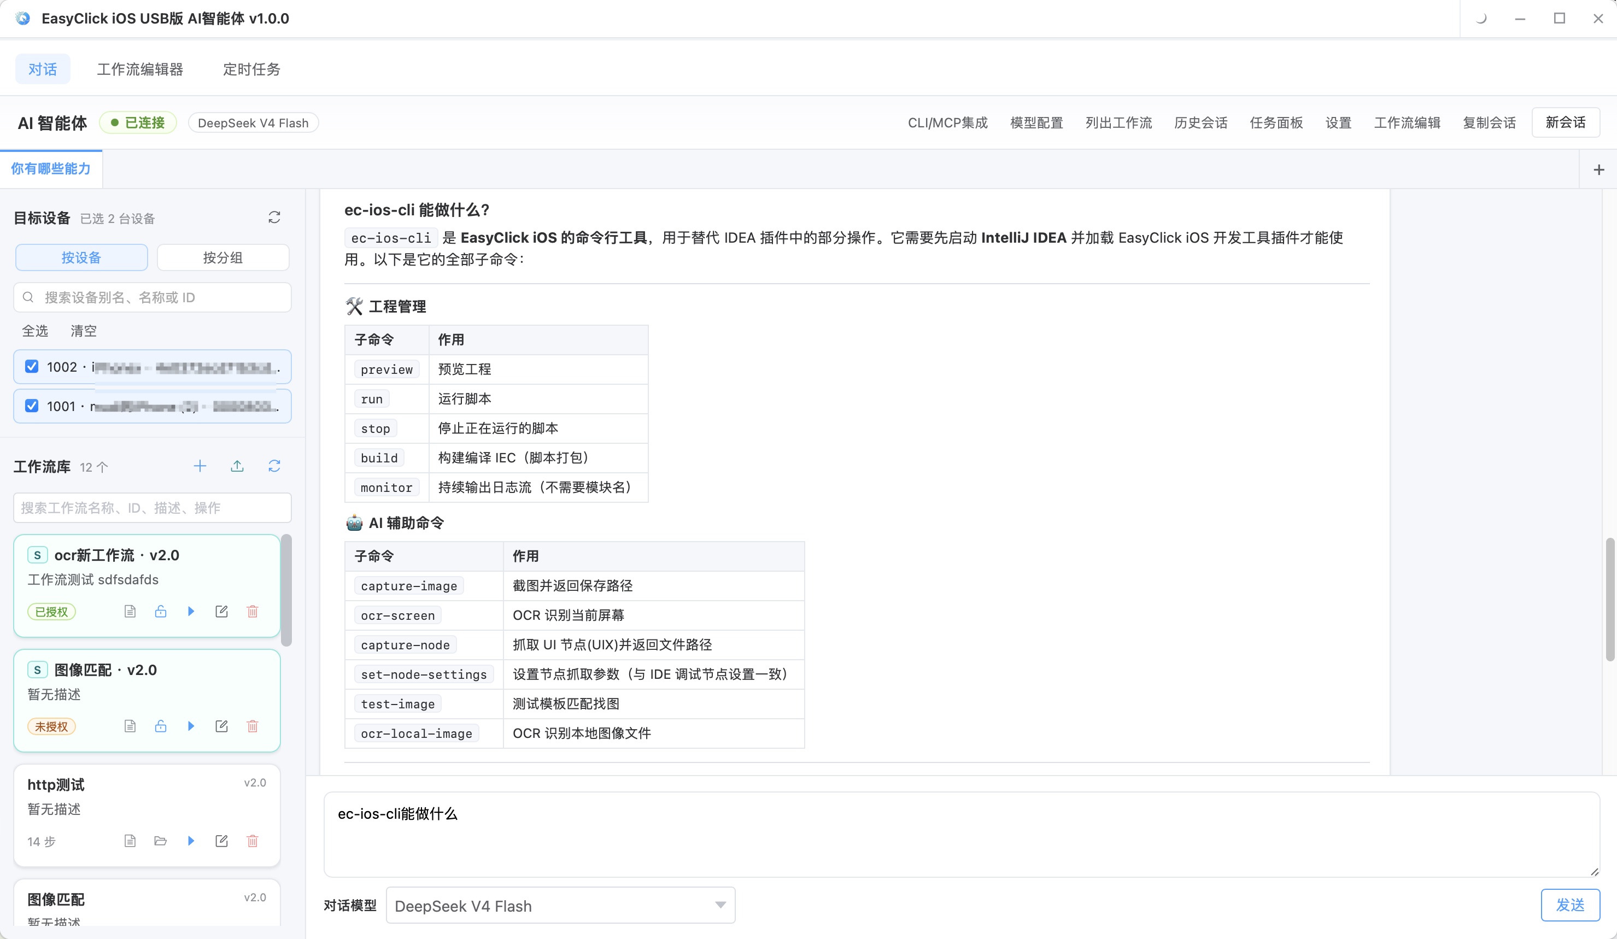1617x939 pixels.
Task: Click the 未授权 badge on 图像匹配
Action: click(x=51, y=727)
